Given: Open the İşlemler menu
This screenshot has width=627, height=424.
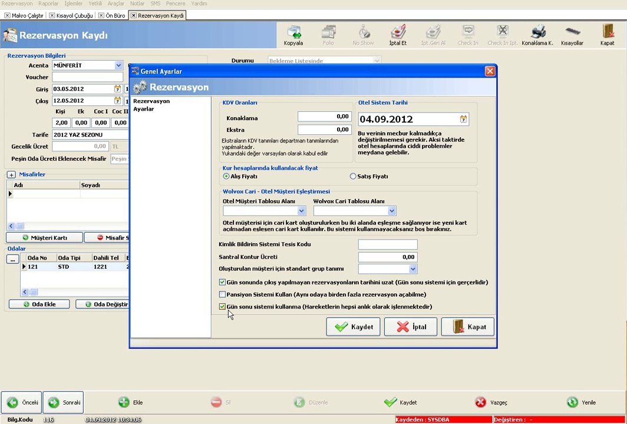Looking at the screenshot, I should [73, 4].
